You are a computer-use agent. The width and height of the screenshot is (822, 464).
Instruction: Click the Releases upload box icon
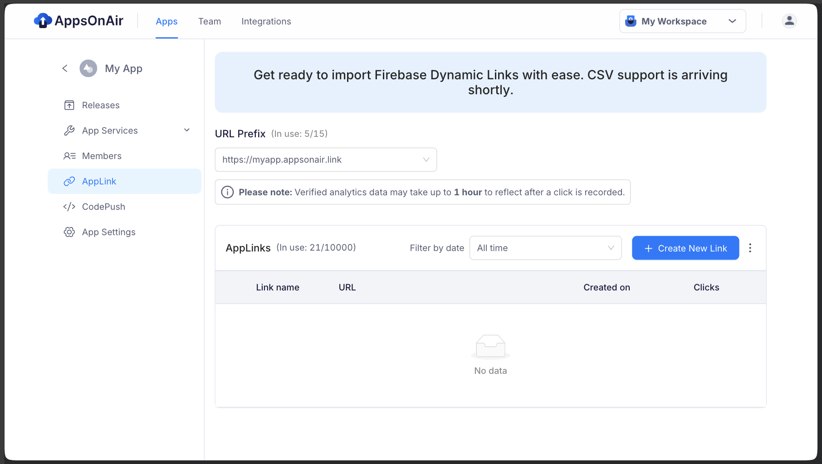coord(69,105)
